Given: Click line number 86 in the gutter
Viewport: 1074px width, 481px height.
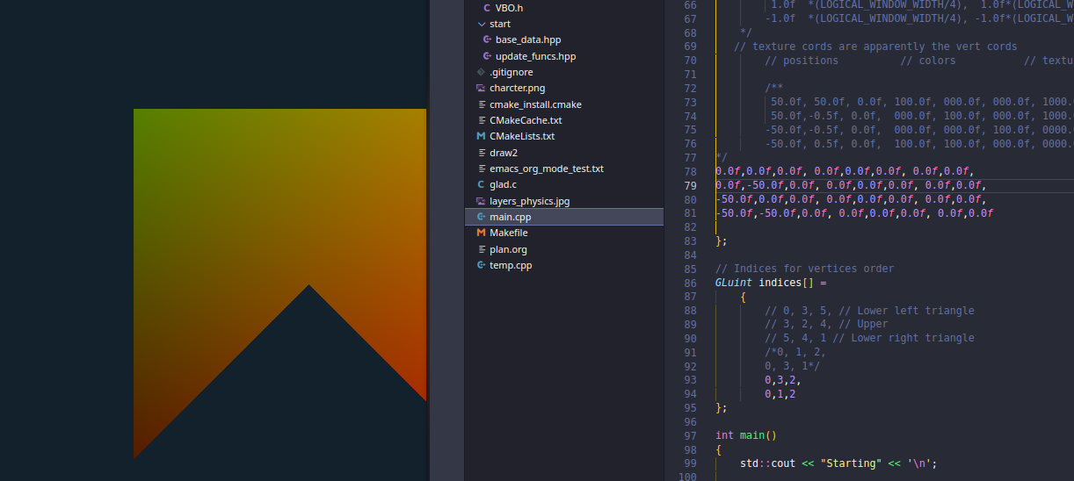Looking at the screenshot, I should (690, 283).
